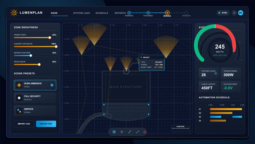Switch to the Node tab

click(x=54, y=13)
